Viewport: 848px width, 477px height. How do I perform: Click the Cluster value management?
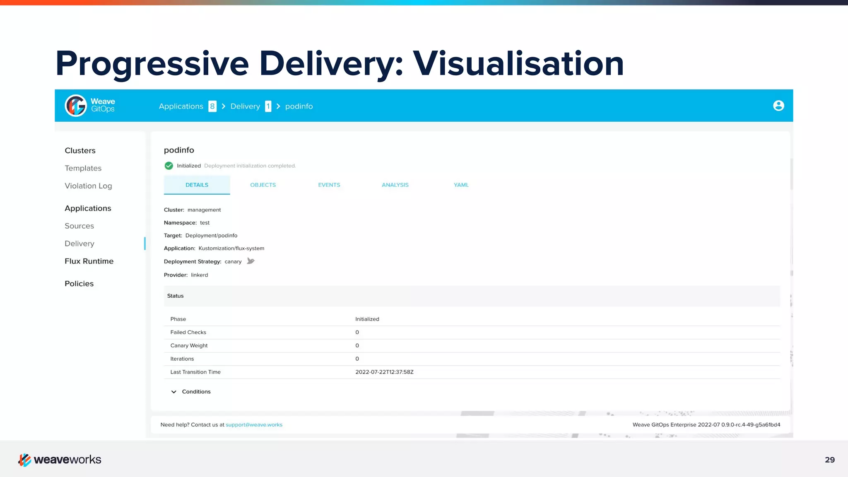[204, 210]
